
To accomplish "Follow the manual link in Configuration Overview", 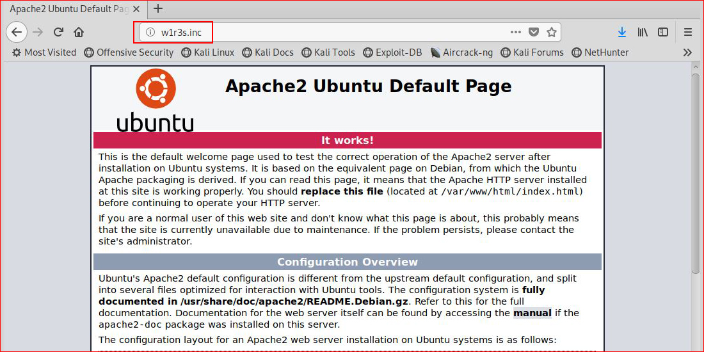I will [x=532, y=313].
